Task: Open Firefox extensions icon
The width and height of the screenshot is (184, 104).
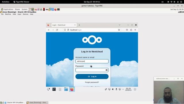Action: (x=131, y=30)
